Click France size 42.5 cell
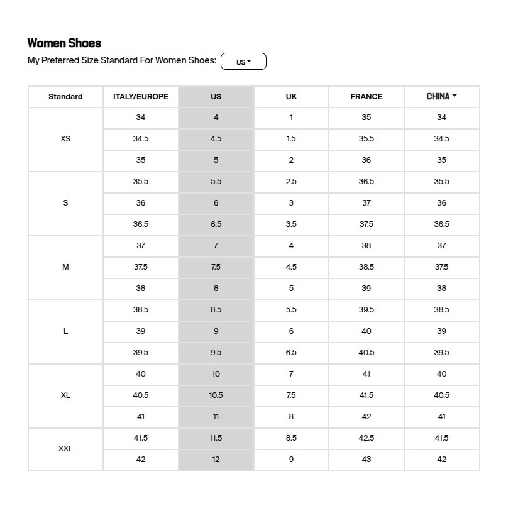Screen dimensions: 518x518 coord(366,438)
